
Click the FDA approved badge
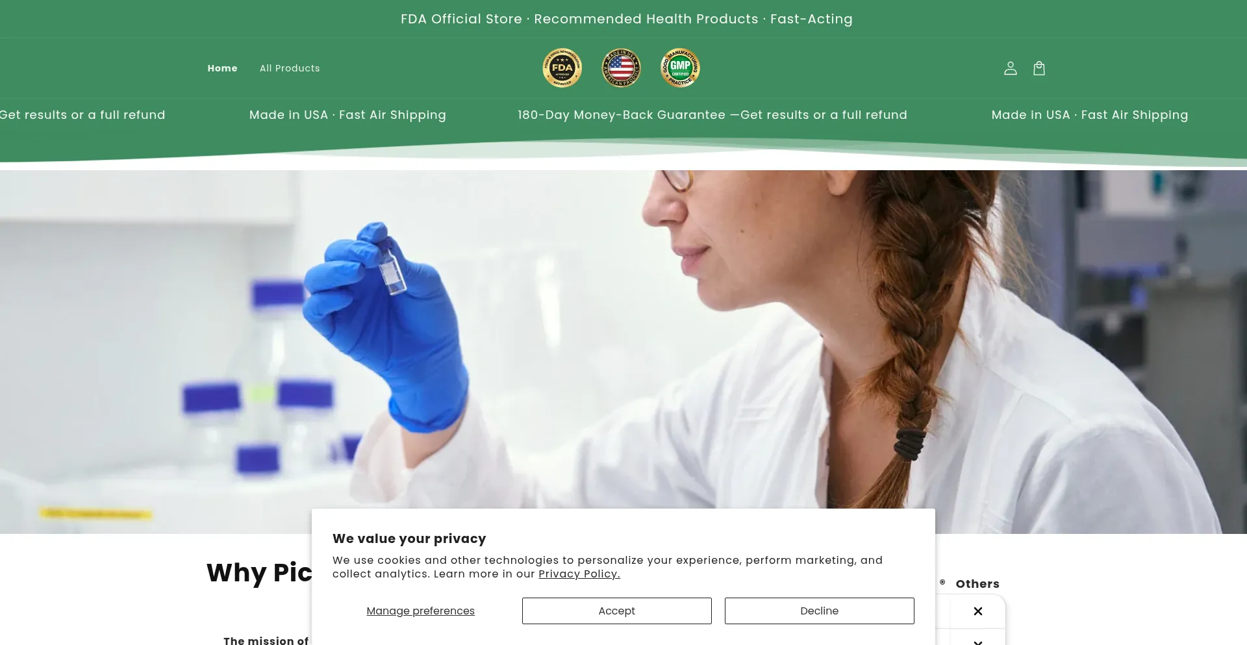[x=562, y=68]
